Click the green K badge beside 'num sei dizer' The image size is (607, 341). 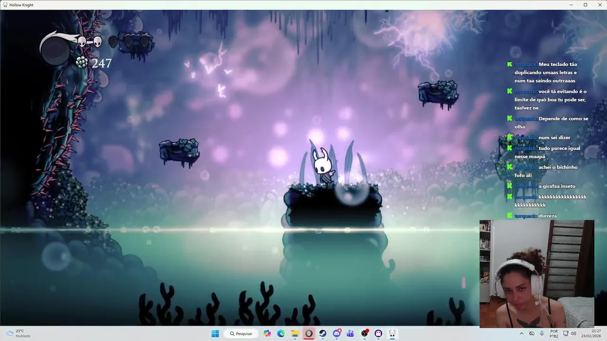pos(510,137)
